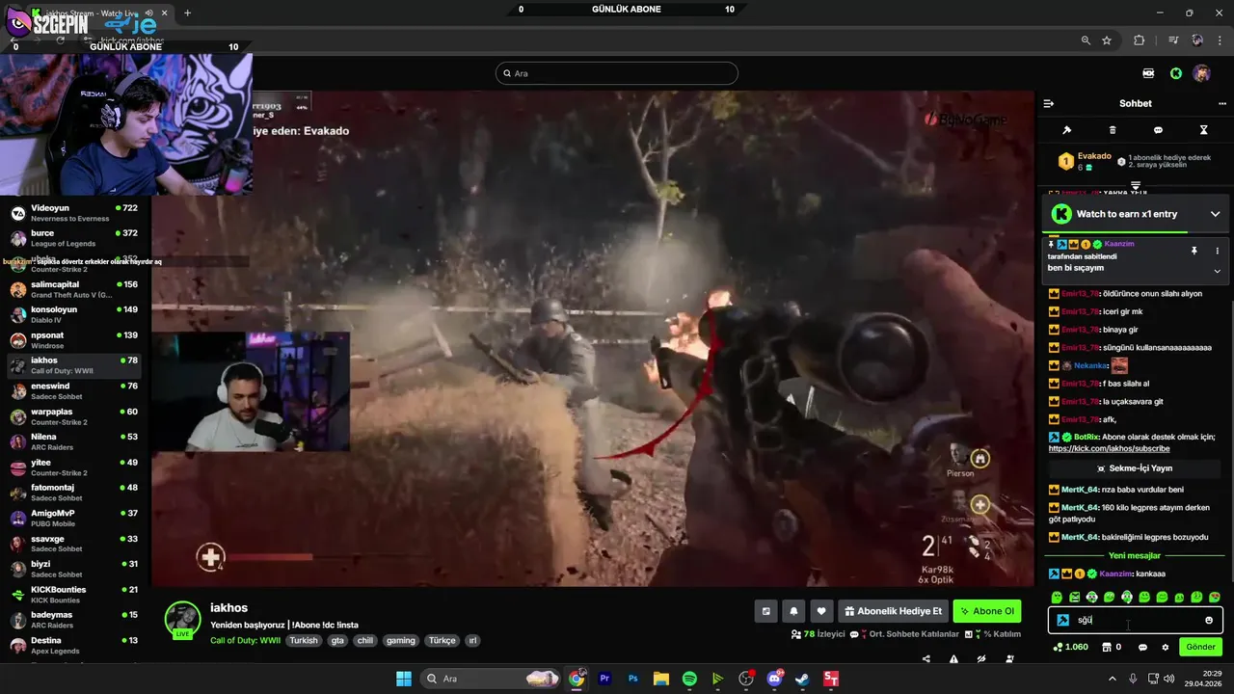Open npsonat channel in sidebar
This screenshot has height=694, width=1234.
tap(73, 340)
